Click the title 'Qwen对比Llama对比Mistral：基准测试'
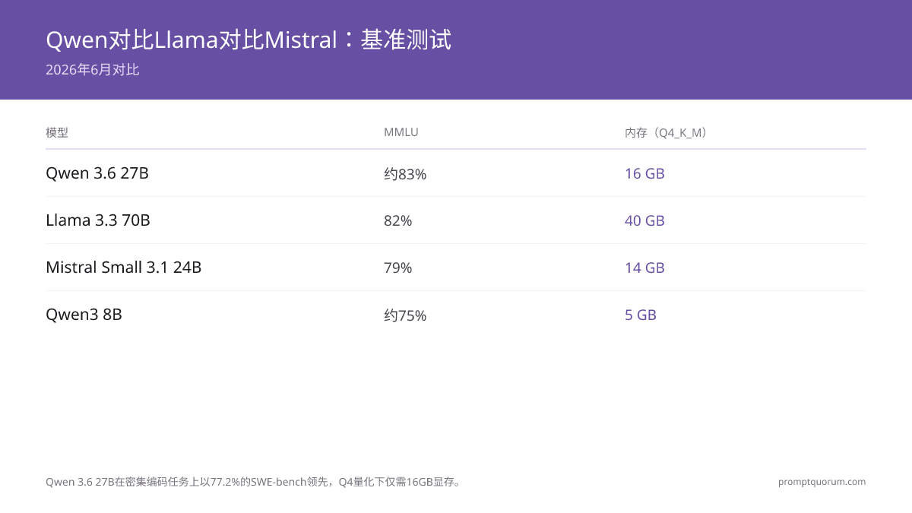This screenshot has width=912, height=513. tap(249, 40)
